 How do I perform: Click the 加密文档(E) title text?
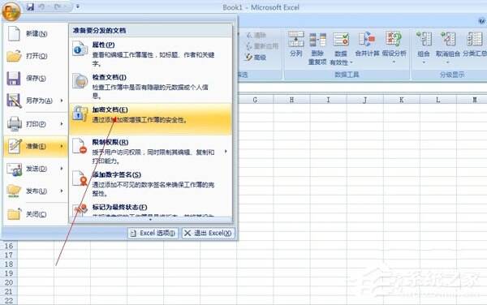[110, 110]
